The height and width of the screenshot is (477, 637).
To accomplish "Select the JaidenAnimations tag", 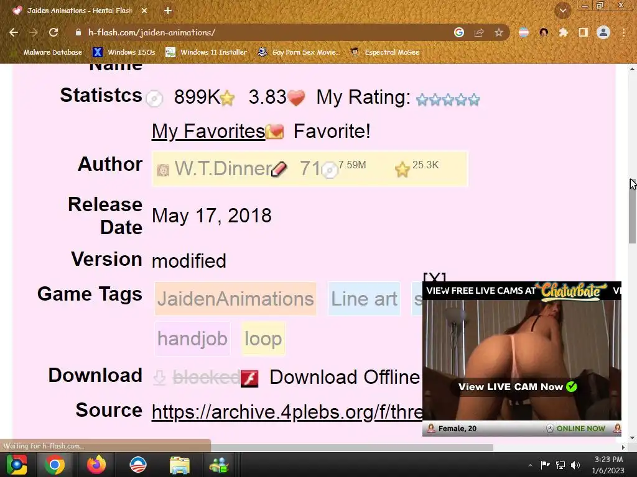I will [x=236, y=299].
